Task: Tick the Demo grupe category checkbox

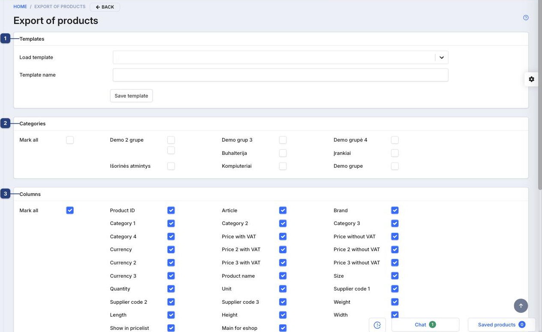Action: pos(395,166)
